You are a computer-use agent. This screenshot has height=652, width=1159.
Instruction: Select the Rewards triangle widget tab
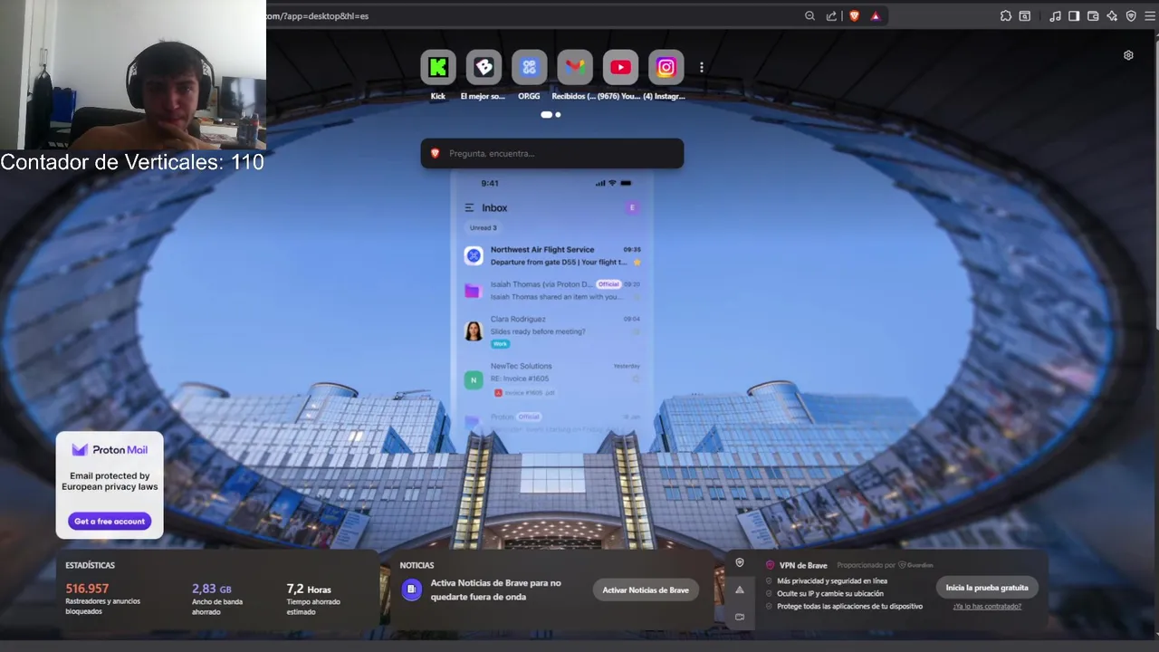click(740, 590)
